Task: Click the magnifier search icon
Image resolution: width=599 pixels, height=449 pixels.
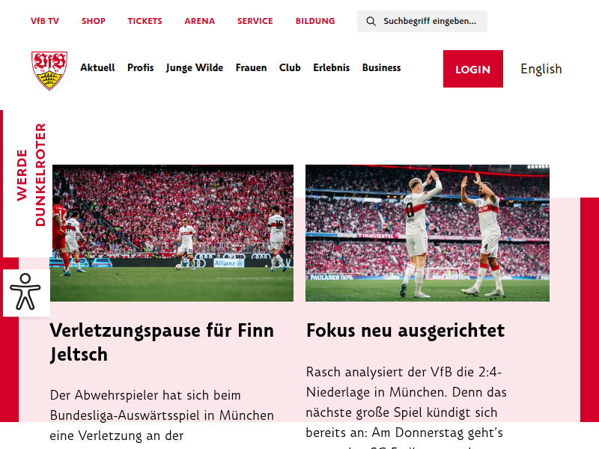Action: (x=371, y=22)
